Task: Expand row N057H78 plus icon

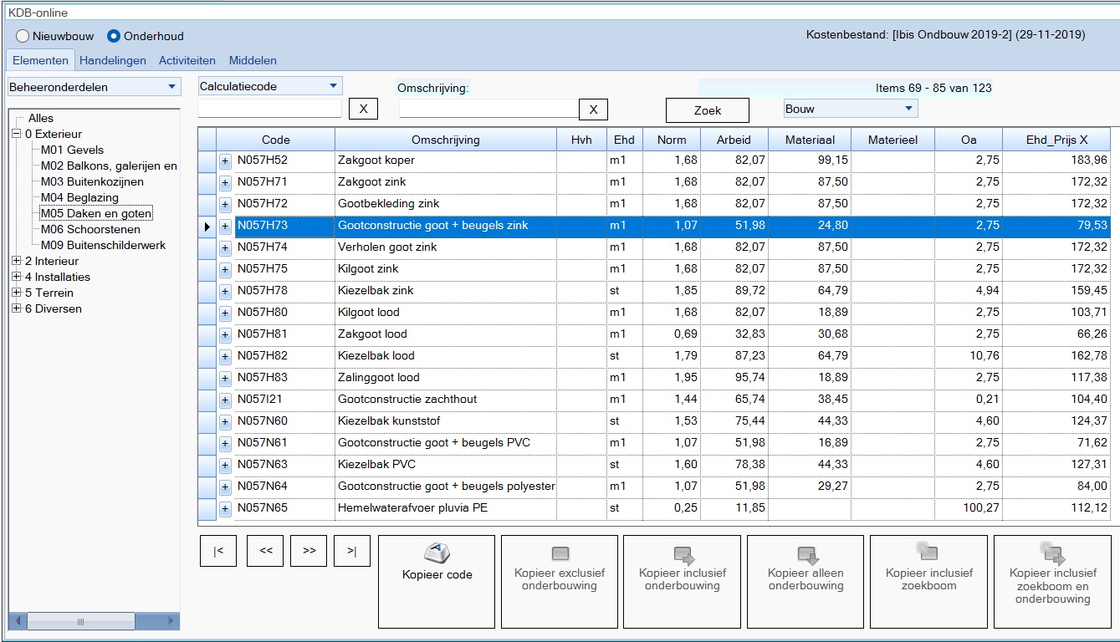Action: 225,291
